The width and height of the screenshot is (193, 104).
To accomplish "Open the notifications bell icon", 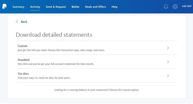I will (x=166, y=6).
